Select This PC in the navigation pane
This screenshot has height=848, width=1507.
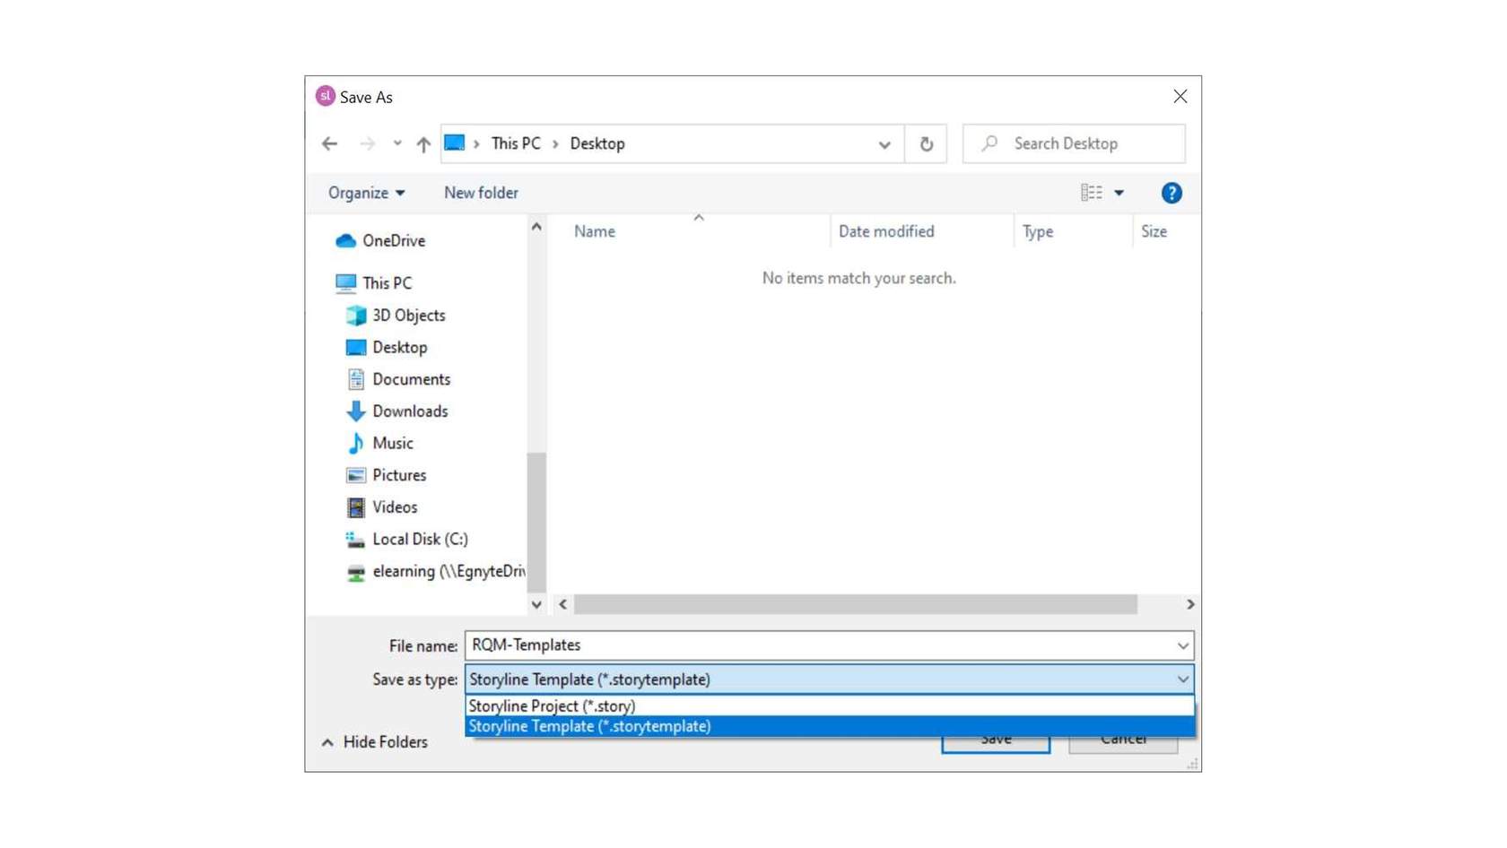pos(387,283)
